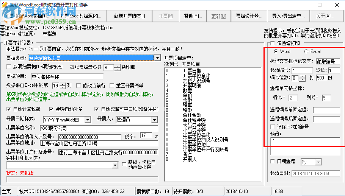Click 列号 input field
The width and height of the screenshot is (345, 196).
326,98
